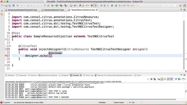The height and width of the screenshot is (105, 187).
Task: Toggle Mark Occurrences highlighter icon
Action: (x=95, y=6)
